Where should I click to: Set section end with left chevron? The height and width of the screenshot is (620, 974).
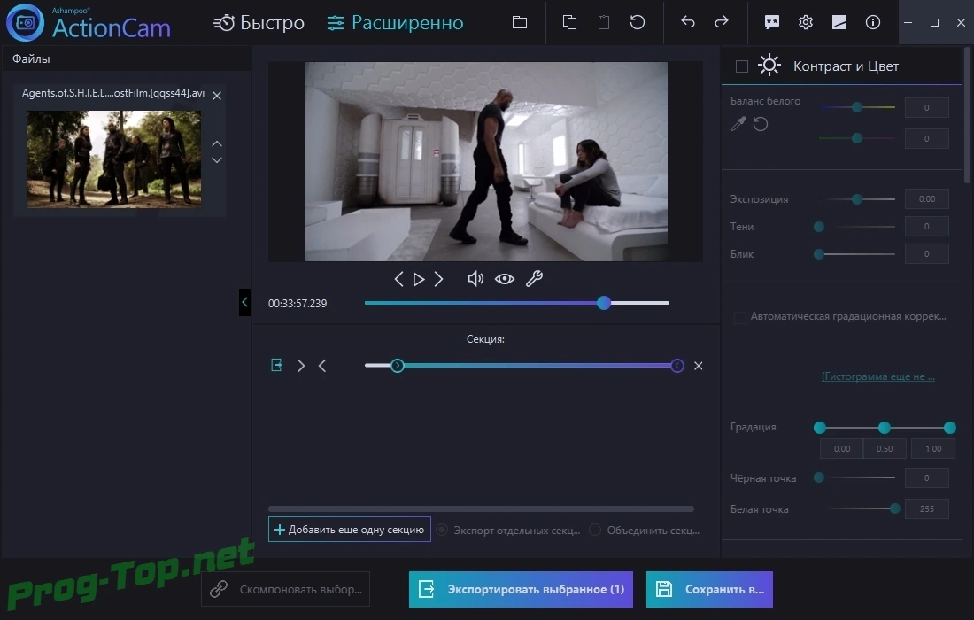tap(322, 365)
